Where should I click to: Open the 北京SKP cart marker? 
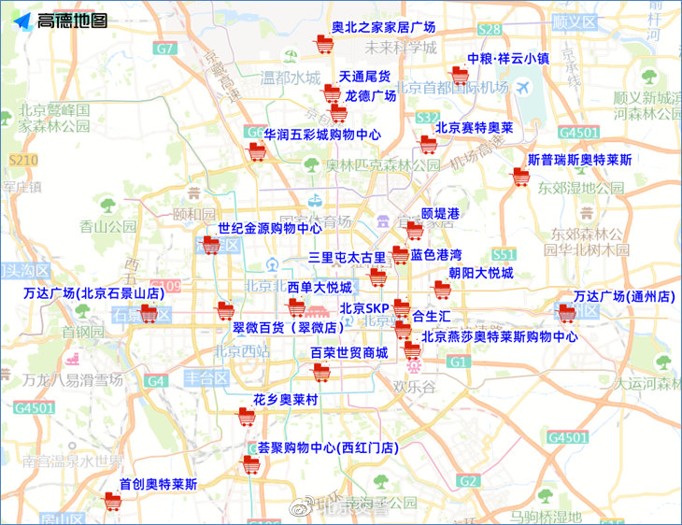[x=401, y=308]
